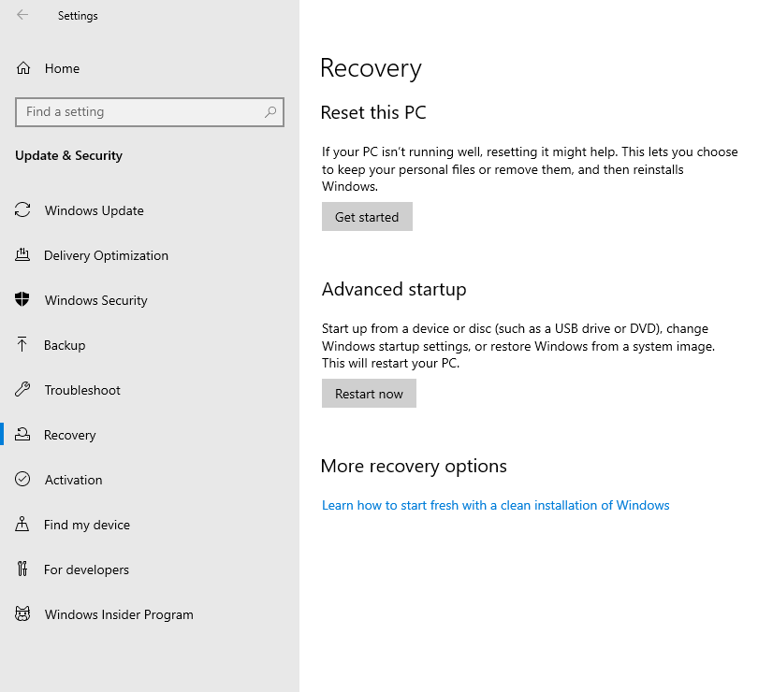Click the For developers tools icon
Screen dimensions: 758x692
pyautogui.click(x=22, y=569)
